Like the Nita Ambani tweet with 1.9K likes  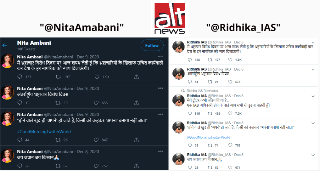click(97, 77)
